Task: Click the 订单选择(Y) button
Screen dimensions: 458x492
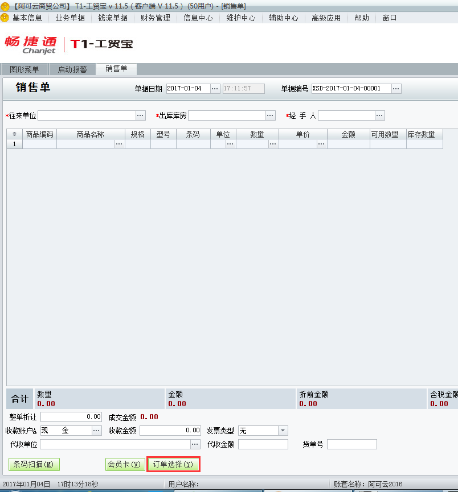Action: [173, 464]
